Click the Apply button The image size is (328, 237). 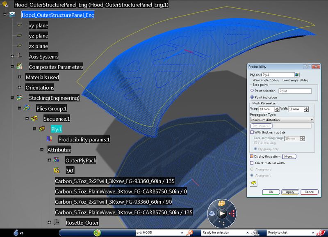[291, 192]
